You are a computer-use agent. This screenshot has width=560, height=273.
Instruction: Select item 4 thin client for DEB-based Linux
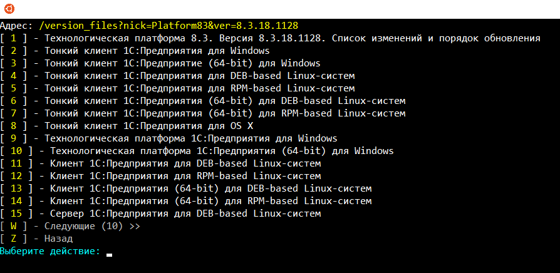177,76
